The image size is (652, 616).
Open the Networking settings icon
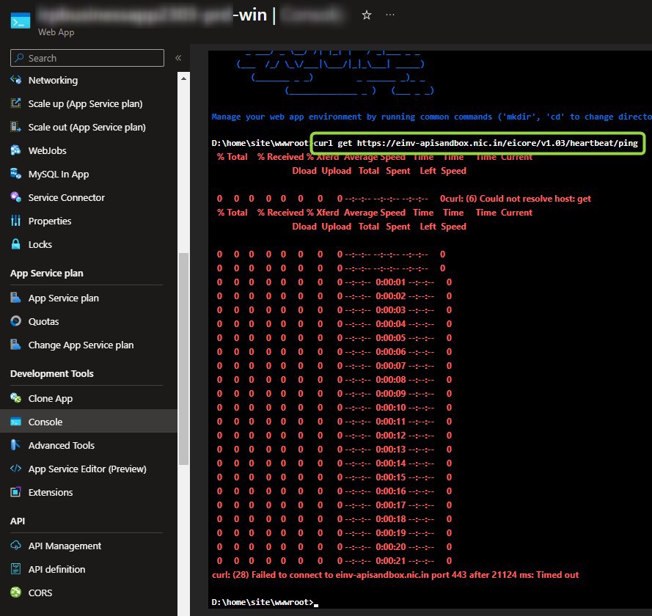coord(15,81)
